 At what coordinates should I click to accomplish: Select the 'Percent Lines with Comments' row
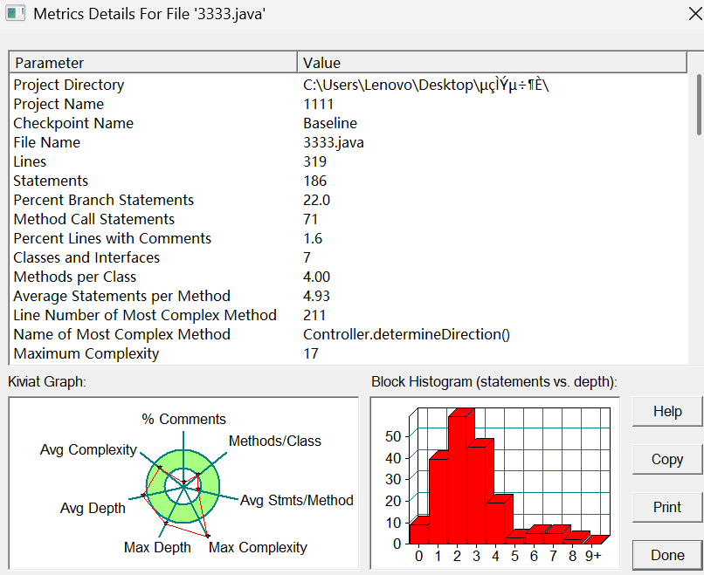(x=349, y=238)
